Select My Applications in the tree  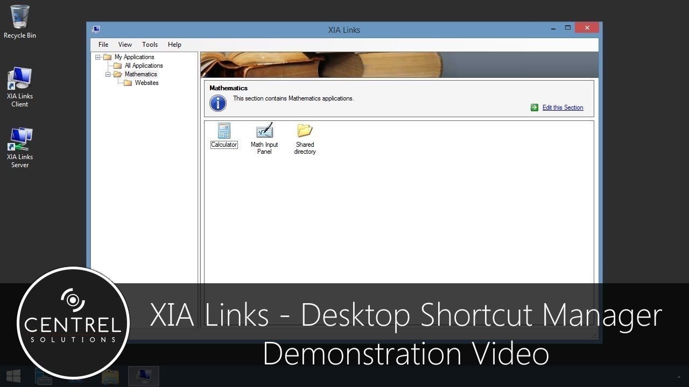click(134, 57)
